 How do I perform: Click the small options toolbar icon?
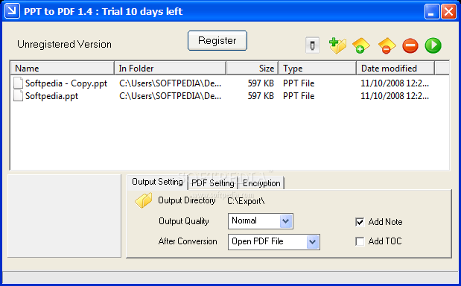click(x=312, y=45)
